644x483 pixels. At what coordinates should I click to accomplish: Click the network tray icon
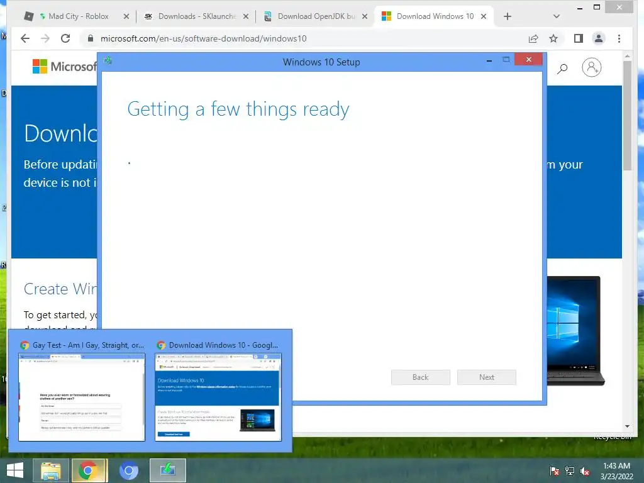570,471
